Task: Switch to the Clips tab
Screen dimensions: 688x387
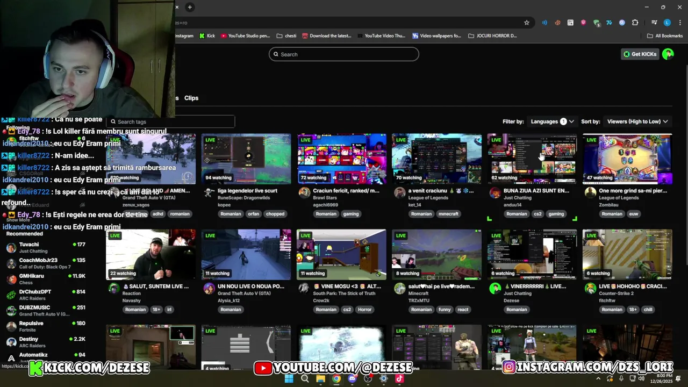Action: (x=191, y=98)
